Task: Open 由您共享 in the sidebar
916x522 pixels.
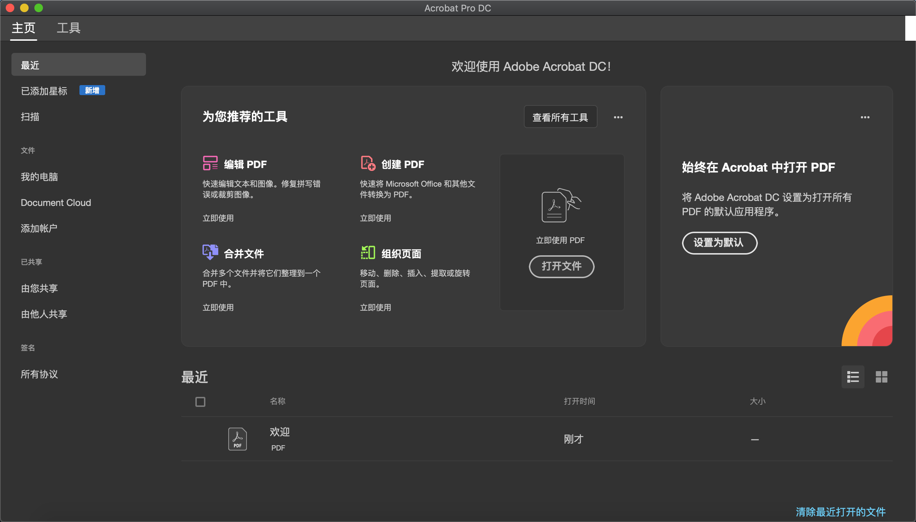Action: 39,288
